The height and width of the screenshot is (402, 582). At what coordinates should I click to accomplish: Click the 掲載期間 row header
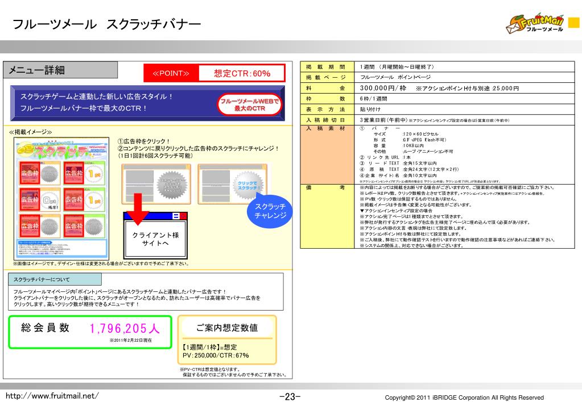coord(327,66)
